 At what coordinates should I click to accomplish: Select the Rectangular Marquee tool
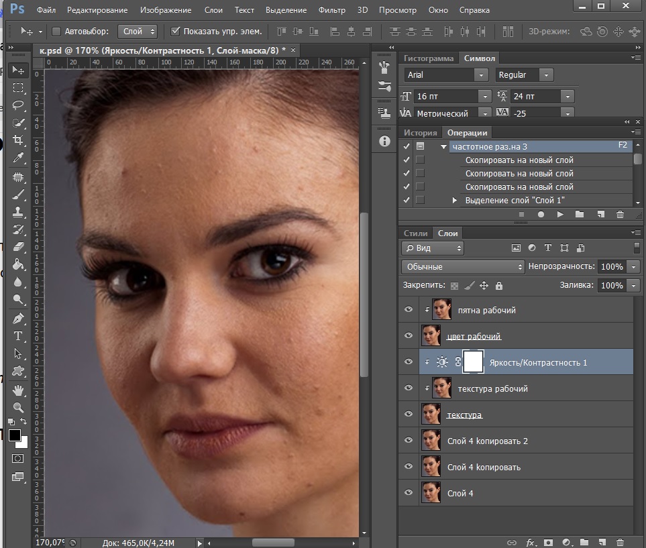click(x=17, y=88)
